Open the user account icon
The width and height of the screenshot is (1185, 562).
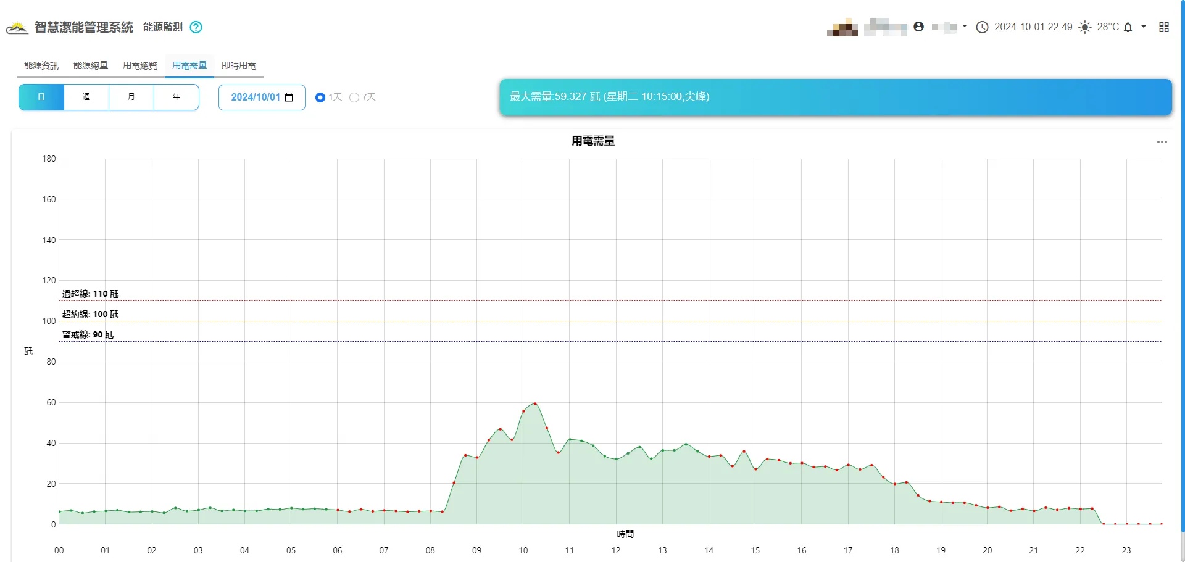[x=918, y=27]
